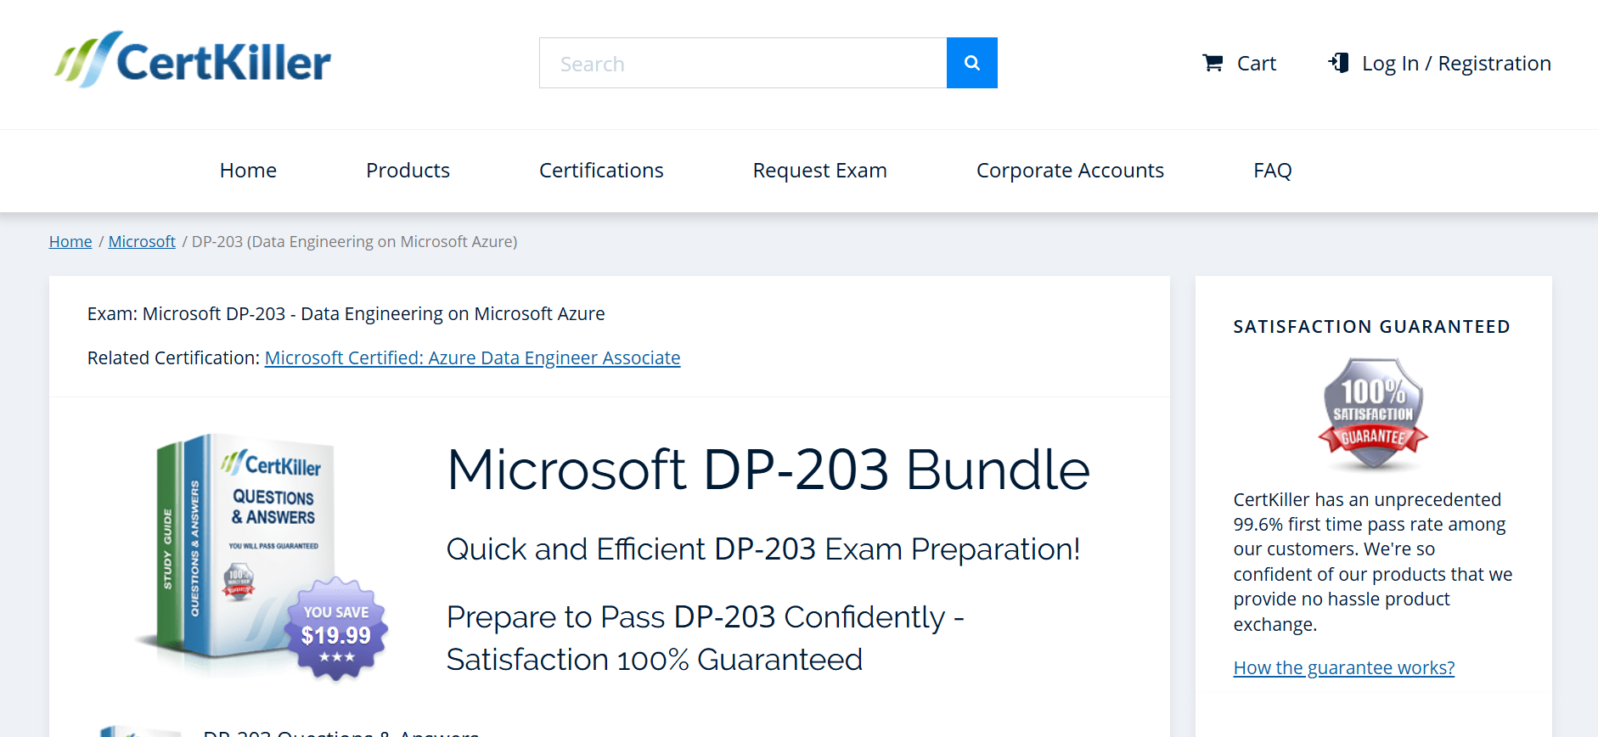Click the Satisfaction Guaranteed sidebar heading
1598x737 pixels.
(1371, 327)
